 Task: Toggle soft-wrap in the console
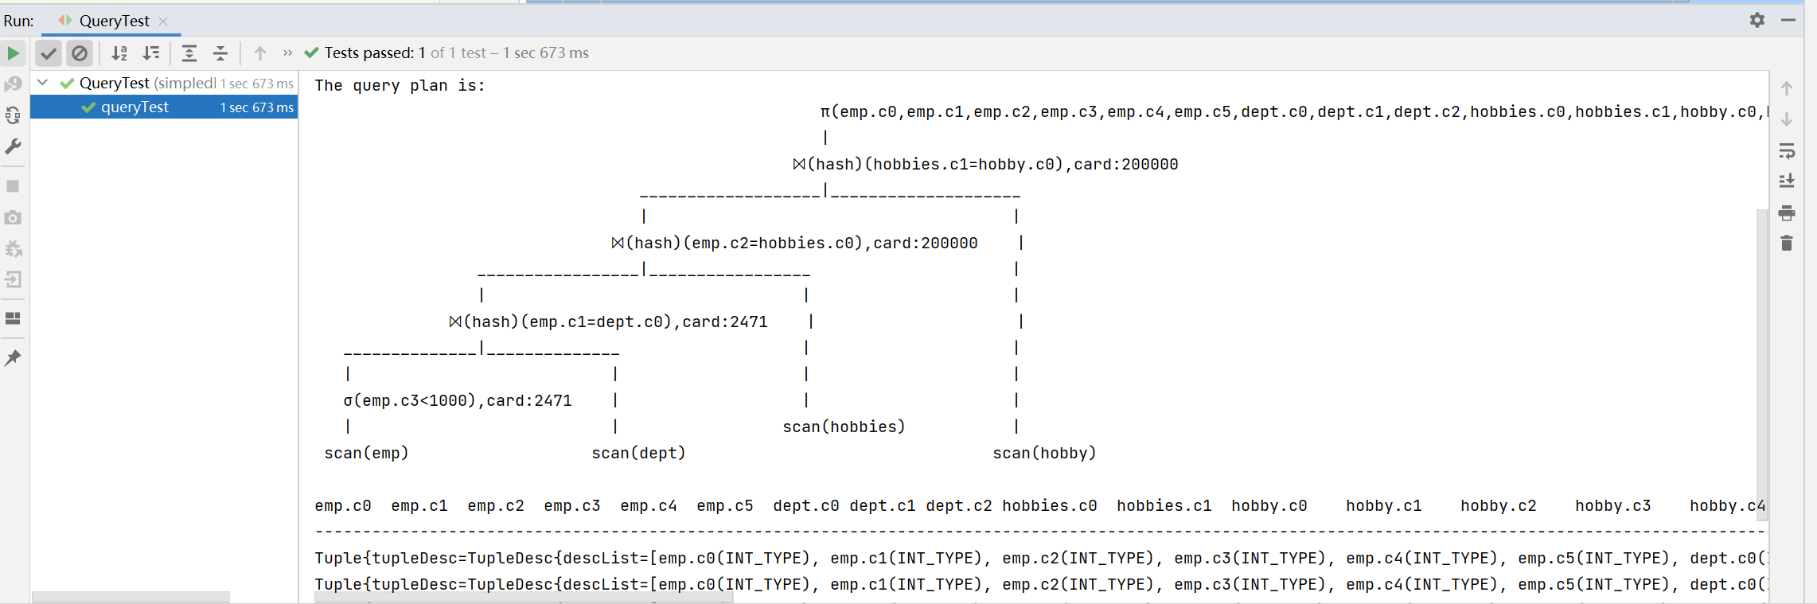click(1787, 150)
